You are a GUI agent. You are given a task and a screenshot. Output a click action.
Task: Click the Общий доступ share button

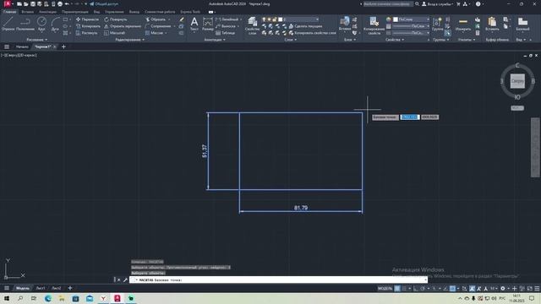[x=104, y=4]
